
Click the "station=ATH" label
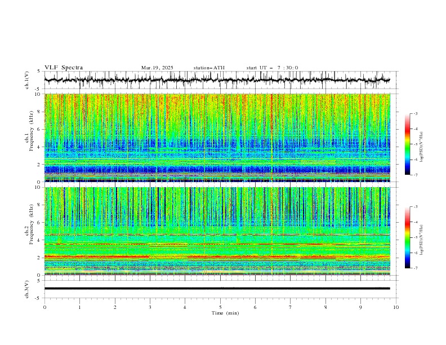pos(209,68)
